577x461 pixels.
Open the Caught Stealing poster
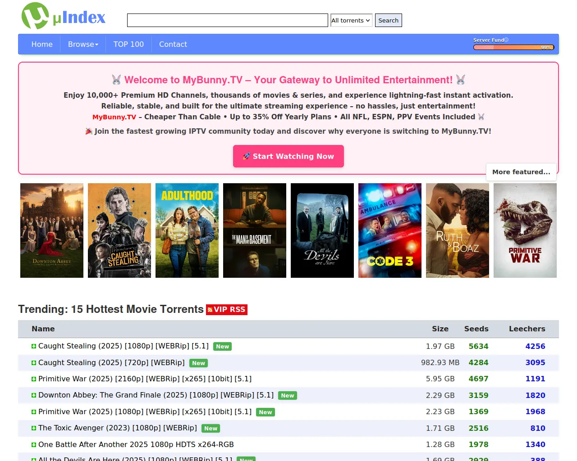point(119,230)
